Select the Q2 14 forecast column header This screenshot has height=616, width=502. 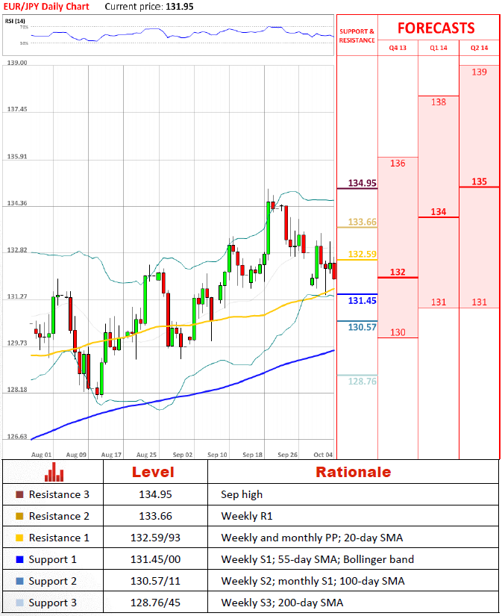(x=479, y=47)
